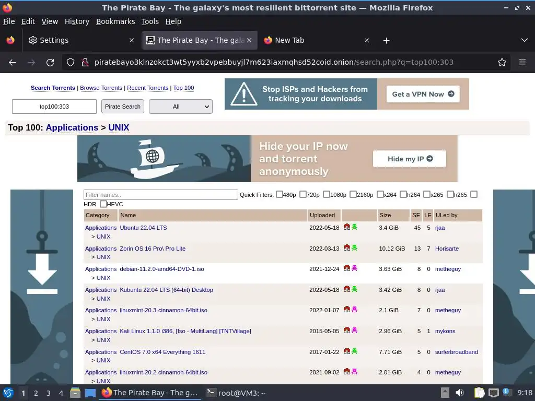Bookmark this page with the star icon
This screenshot has width=535, height=401.
tap(502, 63)
